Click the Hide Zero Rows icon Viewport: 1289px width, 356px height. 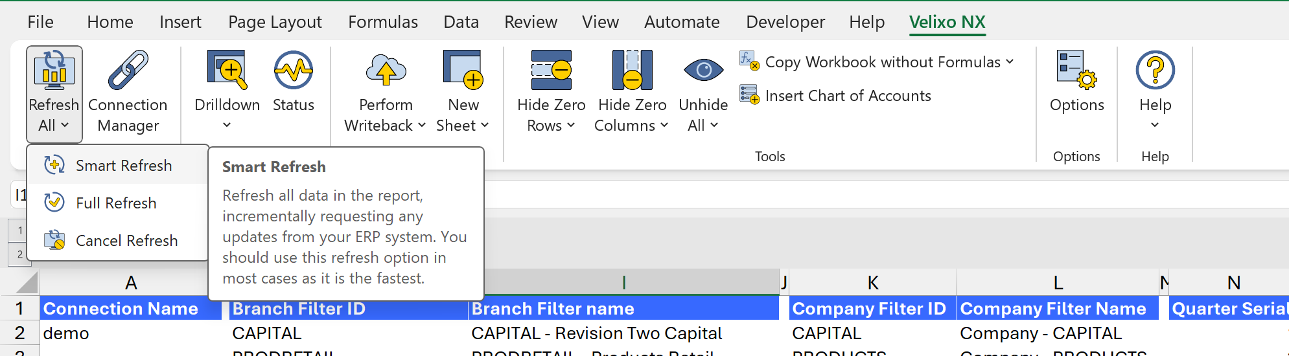click(x=552, y=70)
